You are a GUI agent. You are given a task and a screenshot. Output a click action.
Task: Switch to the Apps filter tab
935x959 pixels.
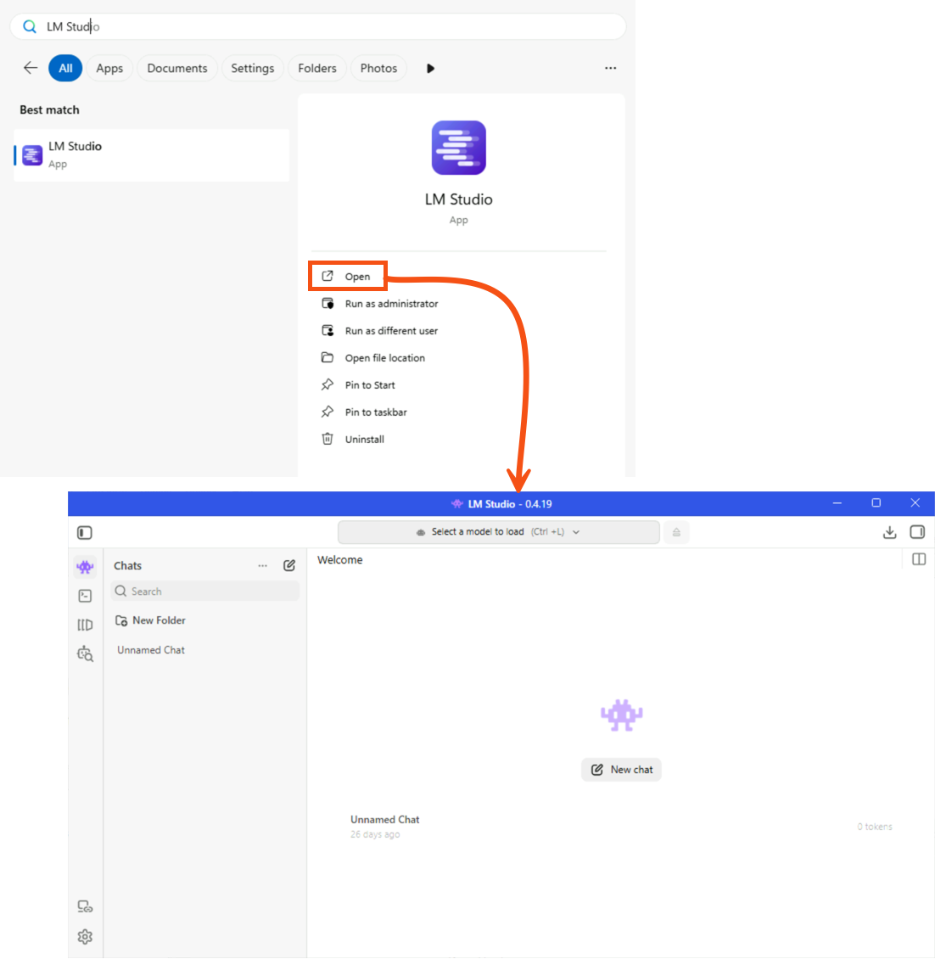click(109, 68)
